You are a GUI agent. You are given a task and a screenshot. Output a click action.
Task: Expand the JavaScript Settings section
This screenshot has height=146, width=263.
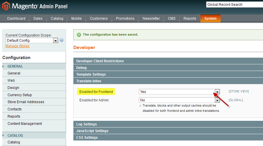coord(92,131)
